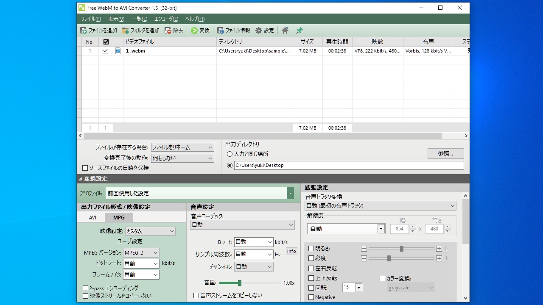Check 映像ストリームをコピーしない option

[85, 296]
